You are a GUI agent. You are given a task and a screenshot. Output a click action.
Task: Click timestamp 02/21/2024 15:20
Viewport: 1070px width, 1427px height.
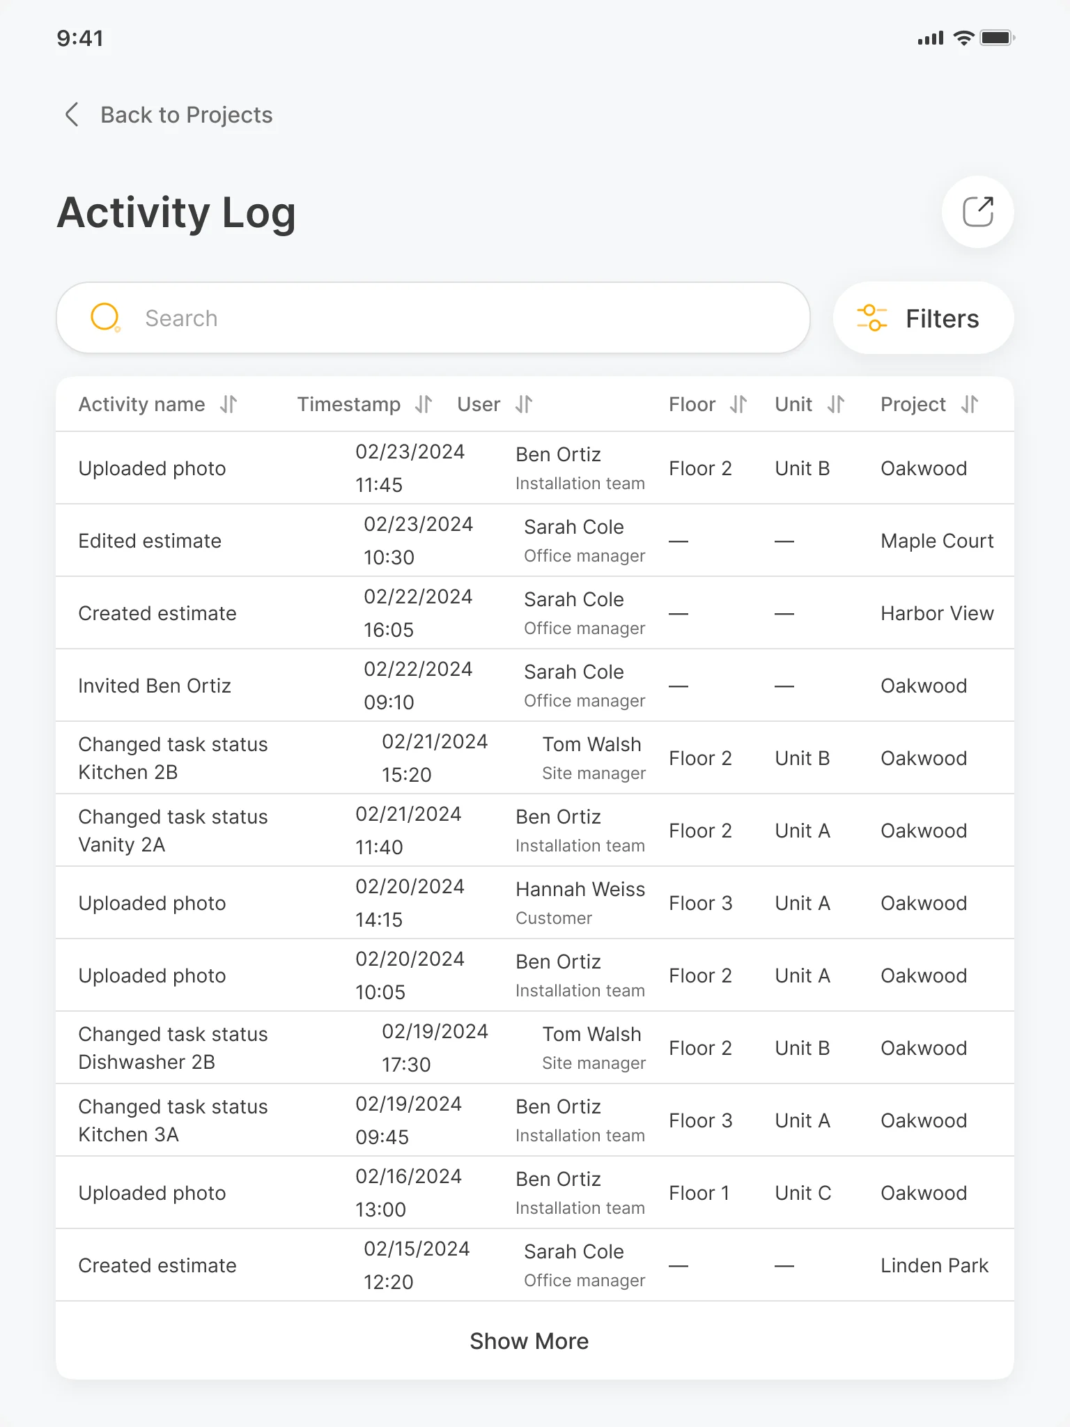click(x=435, y=758)
